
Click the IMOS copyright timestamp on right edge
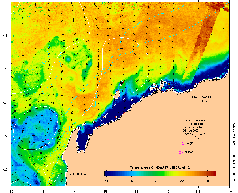click(x=234, y=152)
